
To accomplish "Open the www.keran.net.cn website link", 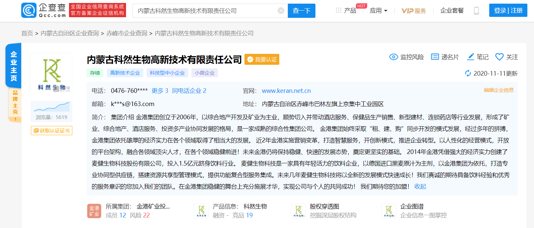I will 286,91.
